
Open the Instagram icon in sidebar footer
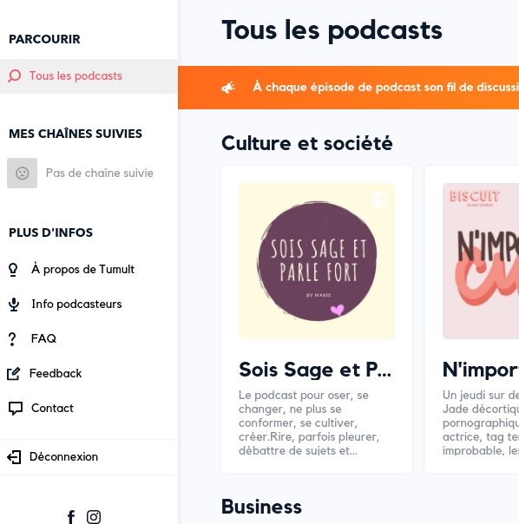tap(94, 517)
